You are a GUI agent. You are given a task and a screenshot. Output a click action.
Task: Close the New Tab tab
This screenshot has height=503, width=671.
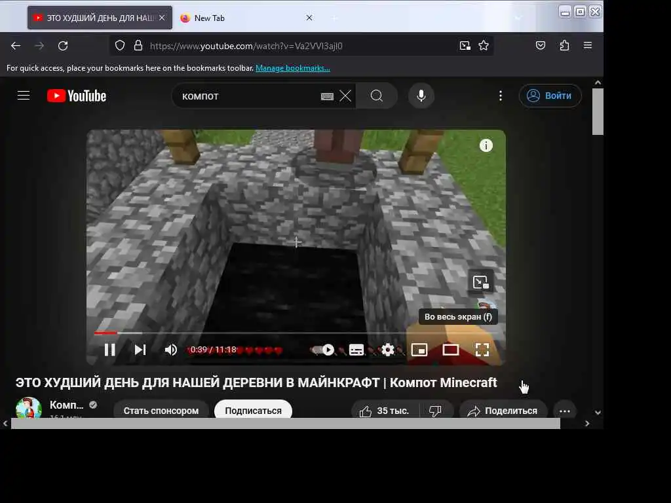(309, 18)
